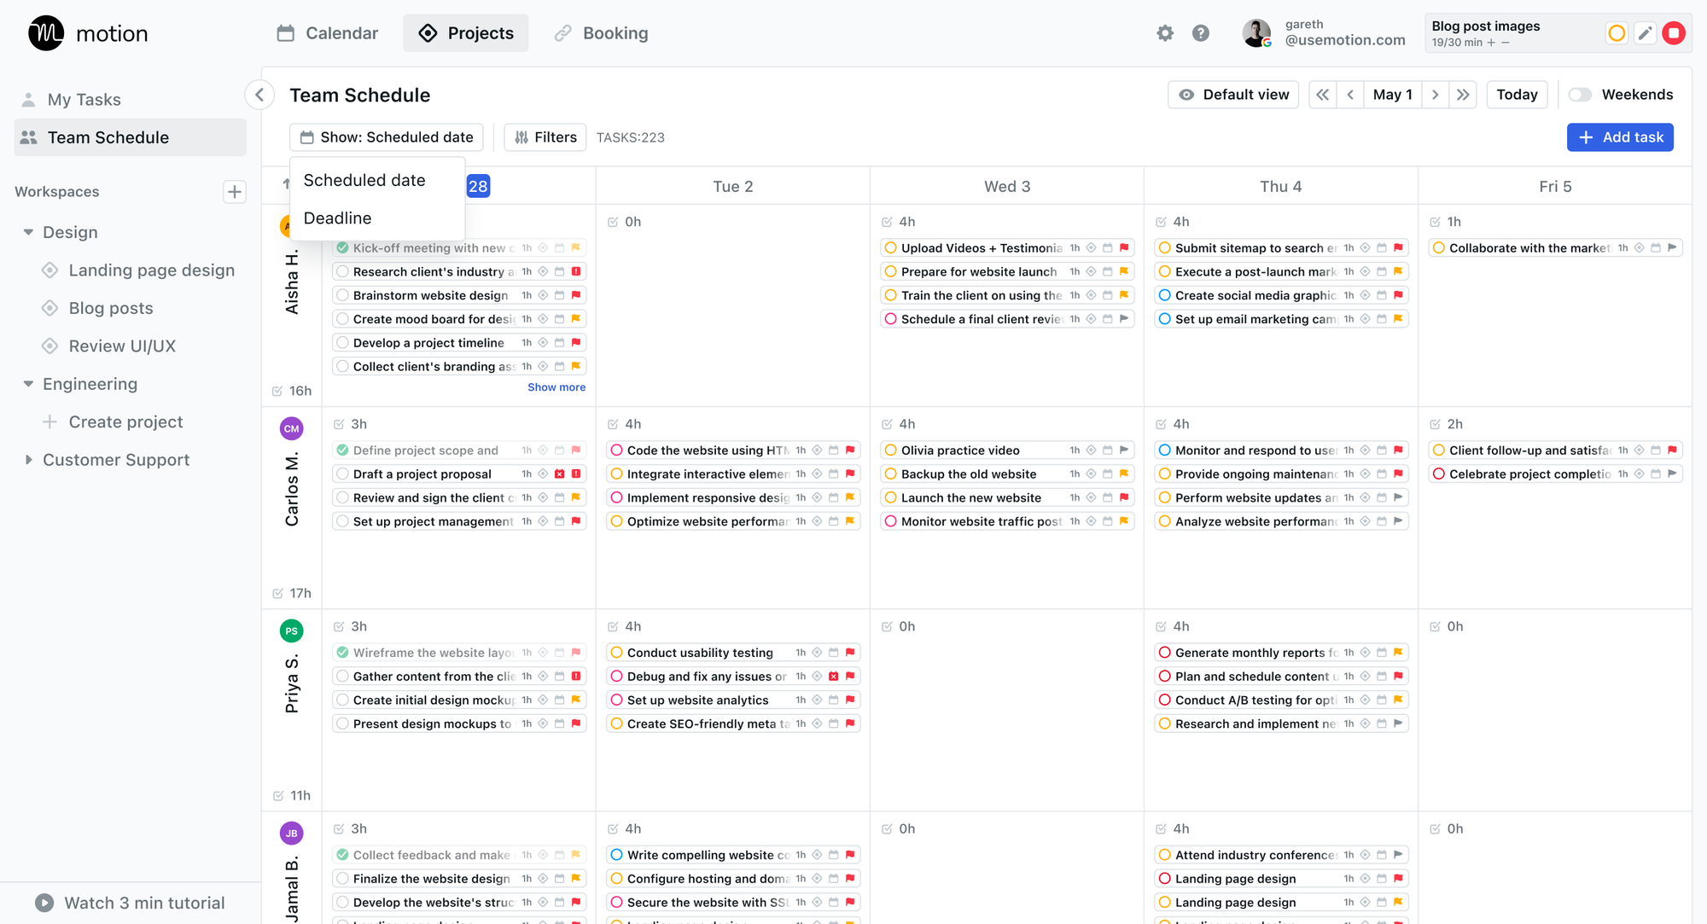This screenshot has width=1707, height=924.
Task: Select Deadline from the Show menu
Action: click(x=338, y=218)
